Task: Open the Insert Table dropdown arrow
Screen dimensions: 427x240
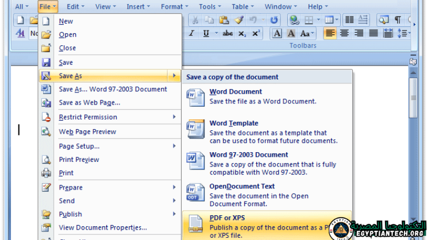Action: (x=337, y=20)
